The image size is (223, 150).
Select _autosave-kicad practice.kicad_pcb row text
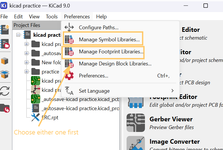[80, 99]
